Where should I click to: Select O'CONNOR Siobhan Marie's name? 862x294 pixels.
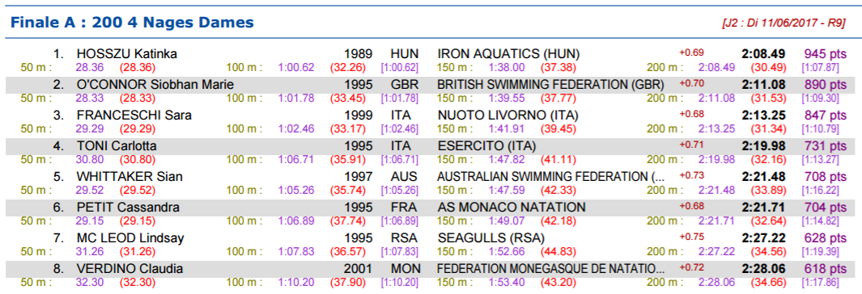pos(155,85)
